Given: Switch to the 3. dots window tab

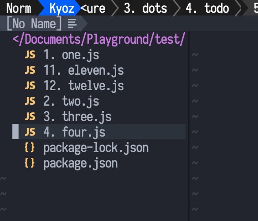Looking at the screenshot, I should pos(145,8).
